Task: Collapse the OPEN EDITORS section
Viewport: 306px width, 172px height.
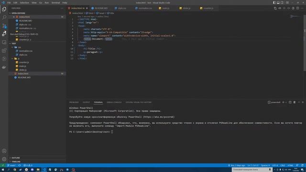Action: [37, 13]
